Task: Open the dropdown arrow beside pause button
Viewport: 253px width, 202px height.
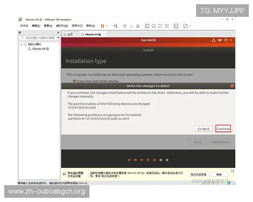Action: [107, 26]
